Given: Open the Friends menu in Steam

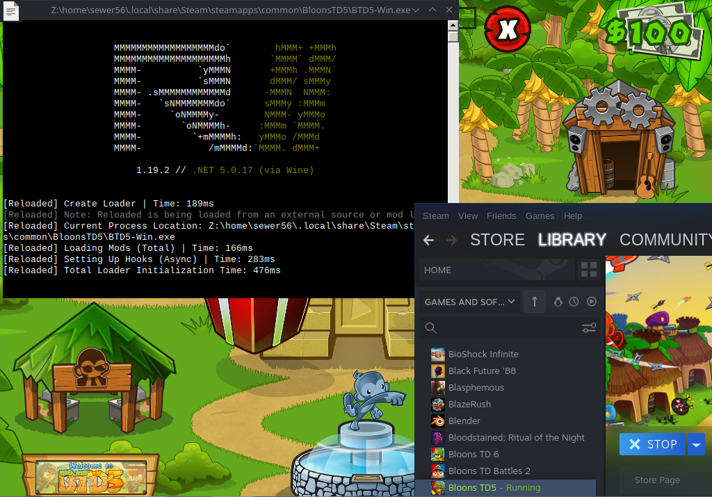Looking at the screenshot, I should (501, 216).
